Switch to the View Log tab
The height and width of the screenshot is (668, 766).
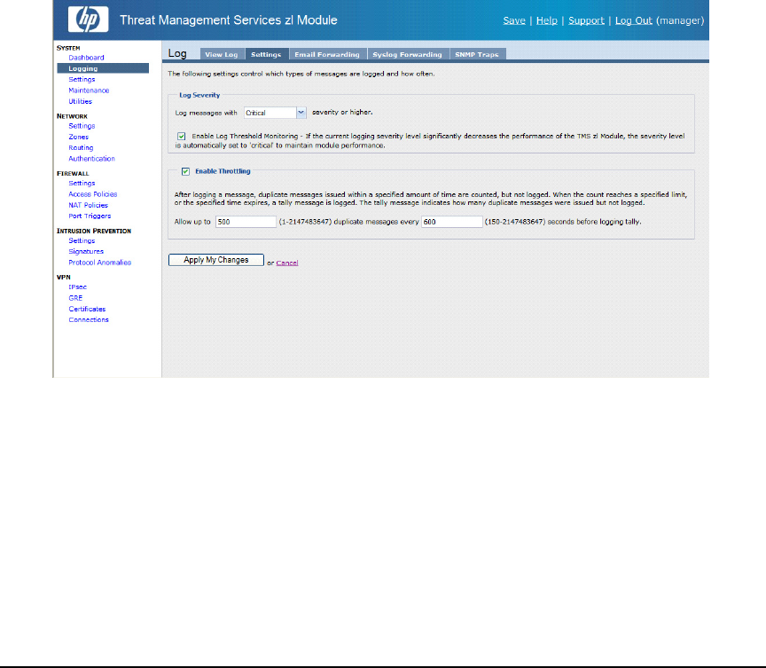pos(222,54)
